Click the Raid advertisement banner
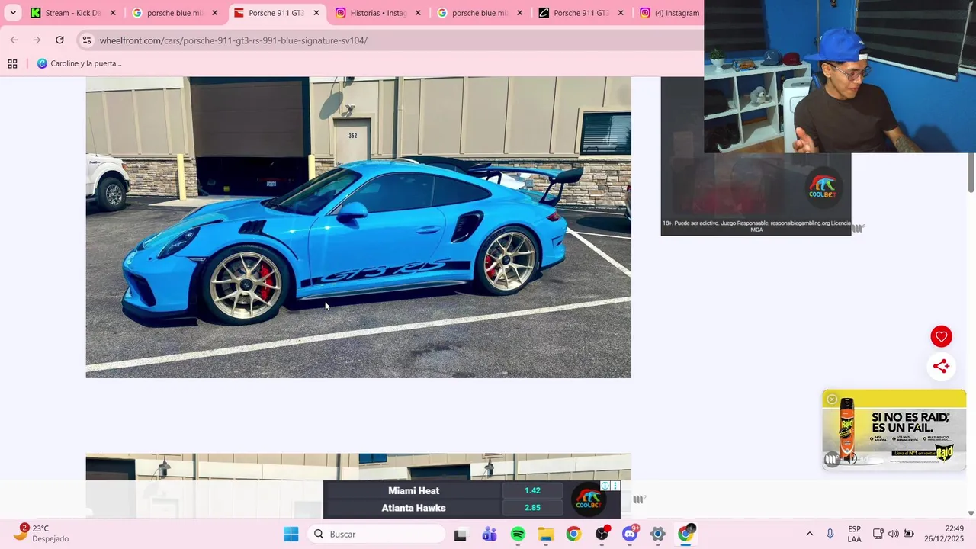This screenshot has width=976, height=549. coord(894,430)
